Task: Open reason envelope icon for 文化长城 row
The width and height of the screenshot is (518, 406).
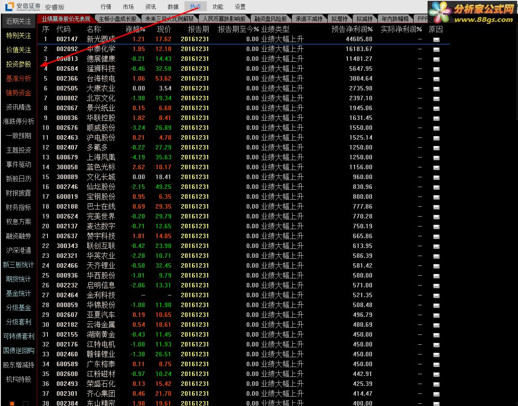Action: coord(437,177)
